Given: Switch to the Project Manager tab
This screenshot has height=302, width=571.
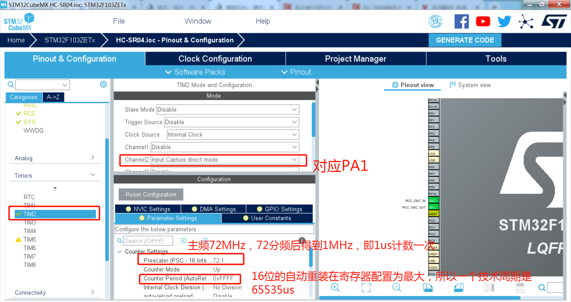Looking at the screenshot, I should pyautogui.click(x=356, y=59).
